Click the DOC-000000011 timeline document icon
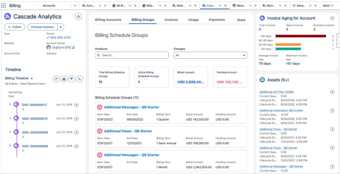This screenshot has height=174, width=340. tap(16, 104)
